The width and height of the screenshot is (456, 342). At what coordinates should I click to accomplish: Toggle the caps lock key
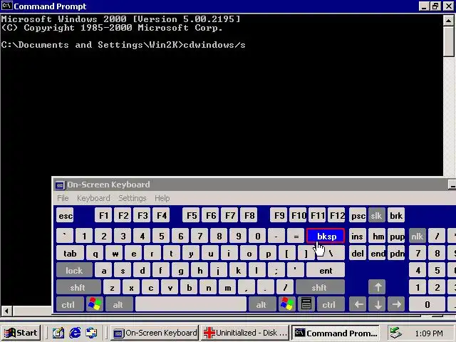click(74, 270)
